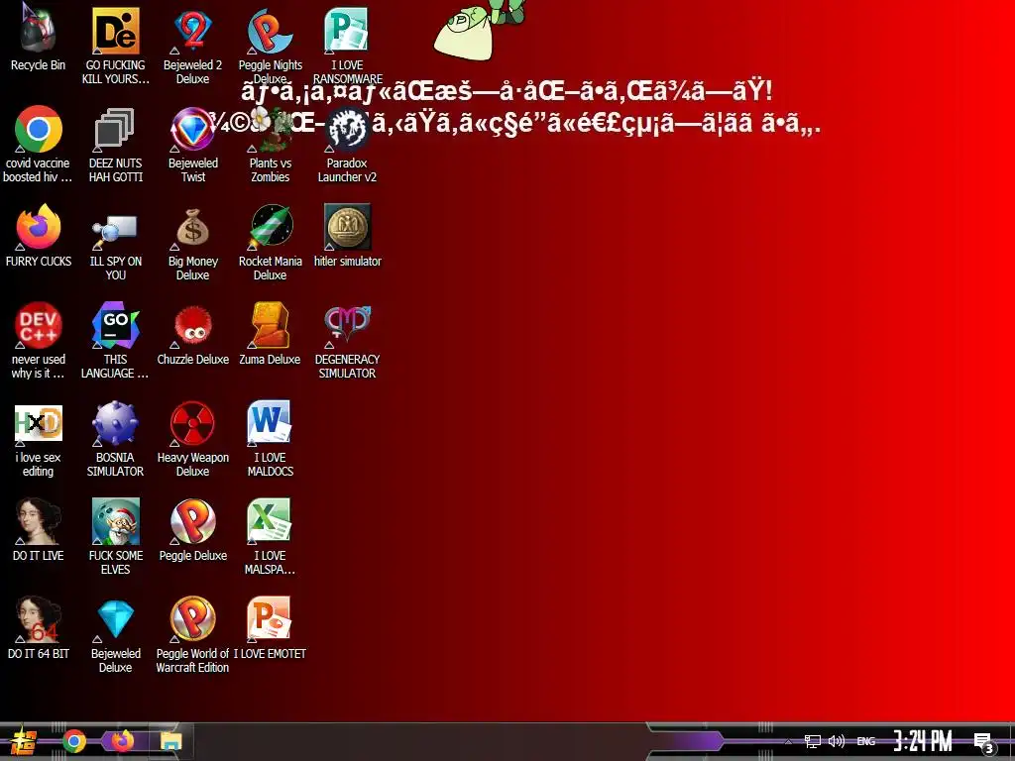Select the Publisher icon in the top row

click(347, 44)
